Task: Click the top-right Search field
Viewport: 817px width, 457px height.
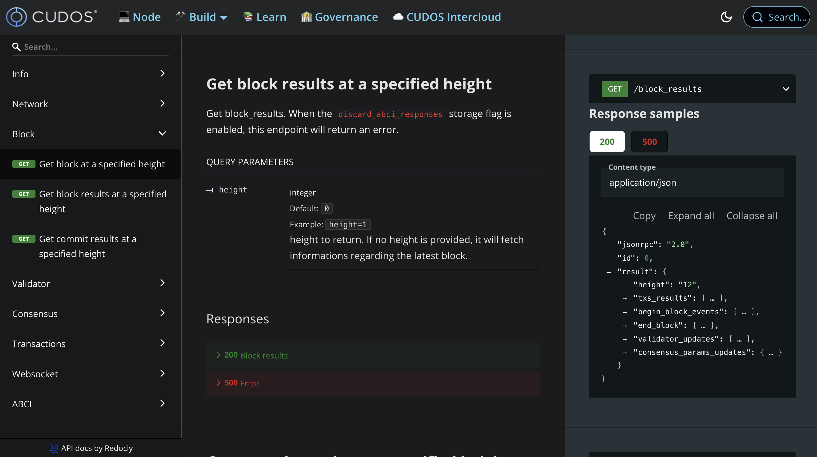Action: pyautogui.click(x=776, y=17)
